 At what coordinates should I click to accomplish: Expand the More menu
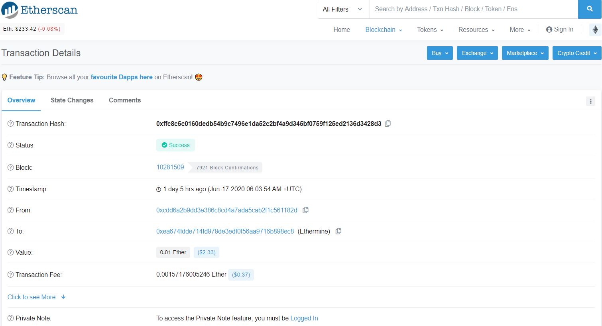(520, 29)
